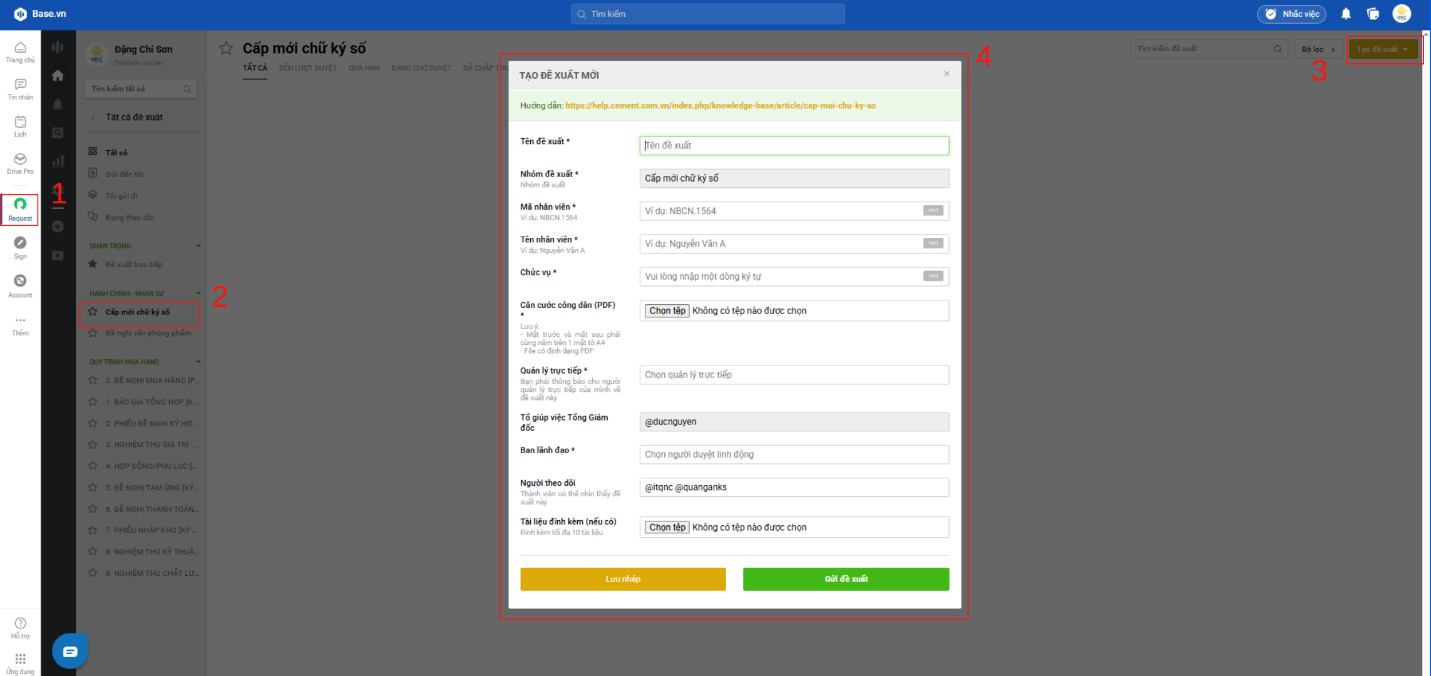Close the Tạo đề xuất mới dialog
The width and height of the screenshot is (1431, 676).
[946, 74]
